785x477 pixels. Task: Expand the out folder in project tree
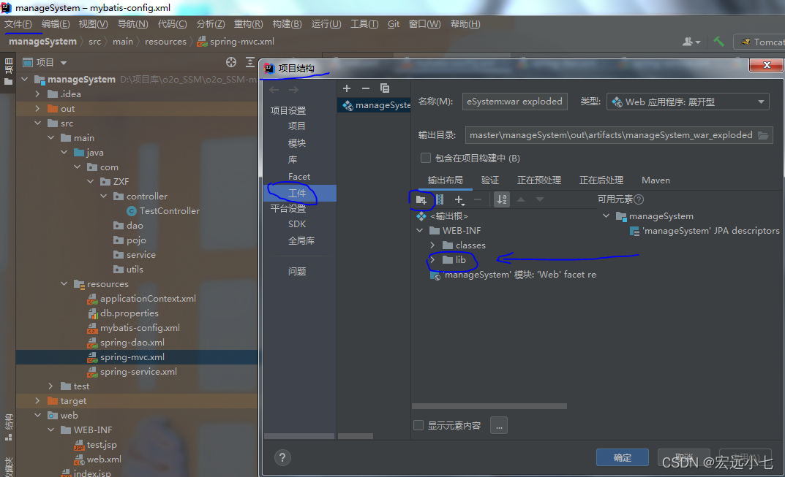[x=37, y=109]
